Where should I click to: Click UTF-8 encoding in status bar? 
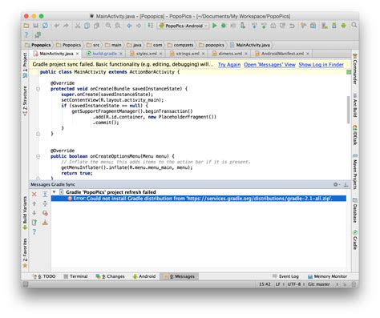[294, 284]
